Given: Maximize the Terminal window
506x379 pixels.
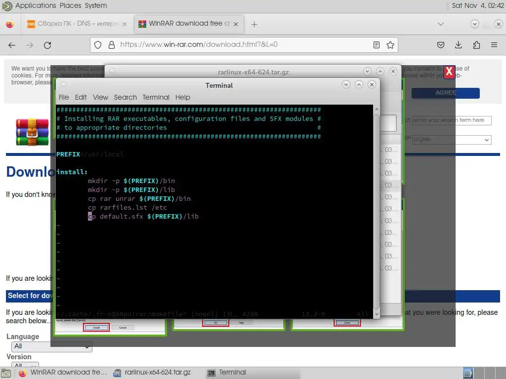Looking at the screenshot, I should coord(359,85).
